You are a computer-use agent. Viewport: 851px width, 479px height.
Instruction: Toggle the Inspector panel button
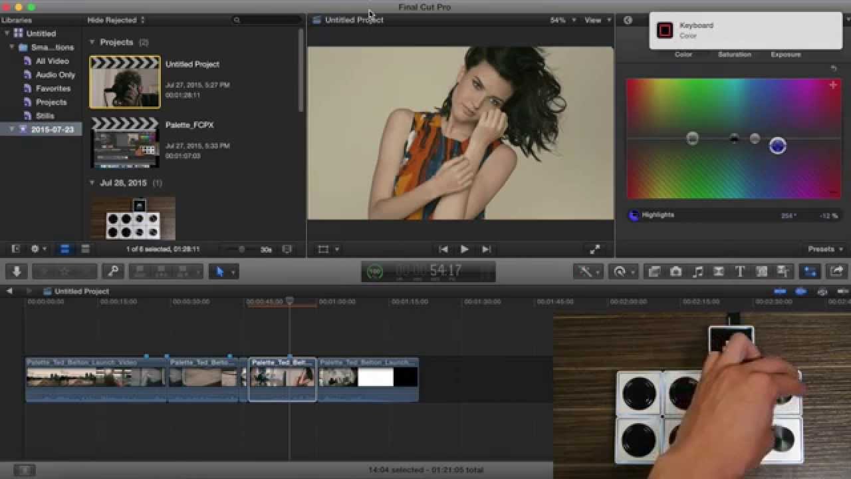pos(810,271)
